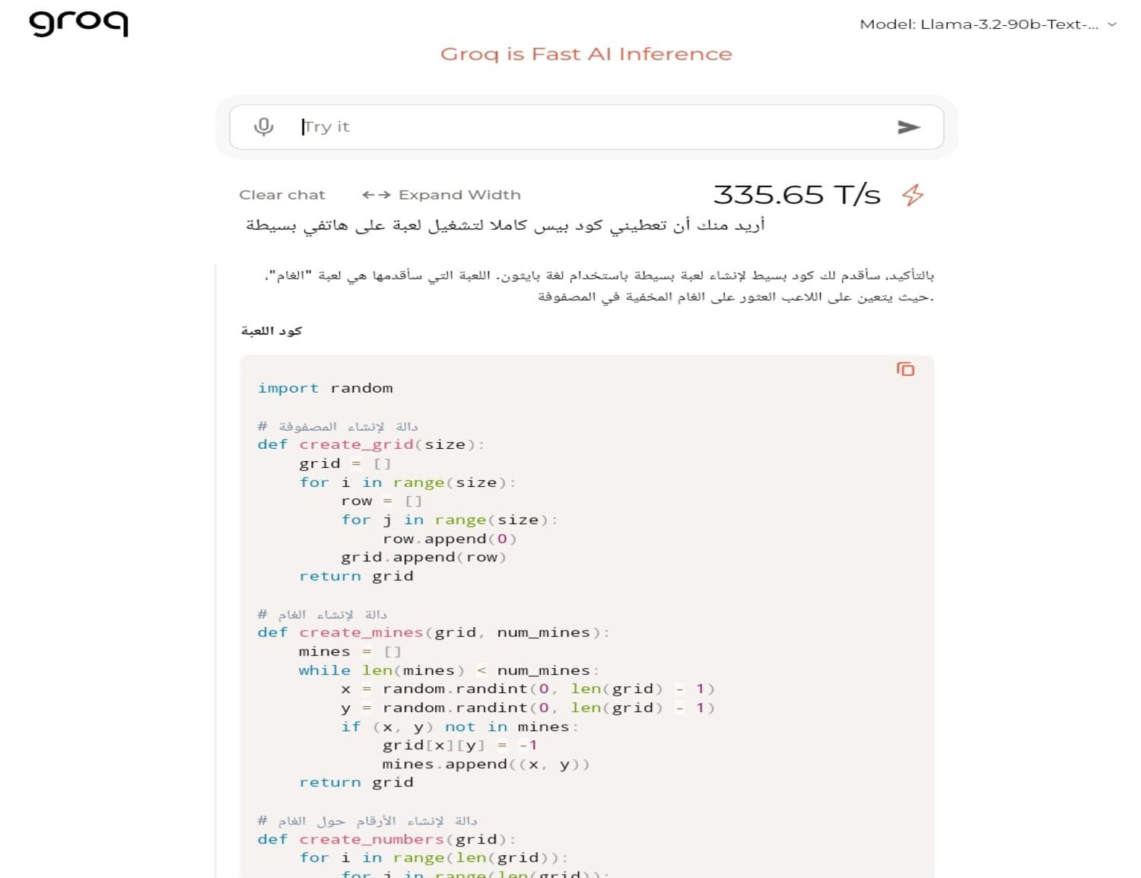Click the 'while len(mines) < num_mines:' line
The width and height of the screenshot is (1141, 878).
click(449, 670)
